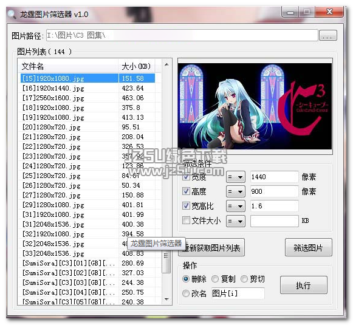
Task: Click the height value field showing 900
Action: [x=275, y=191]
